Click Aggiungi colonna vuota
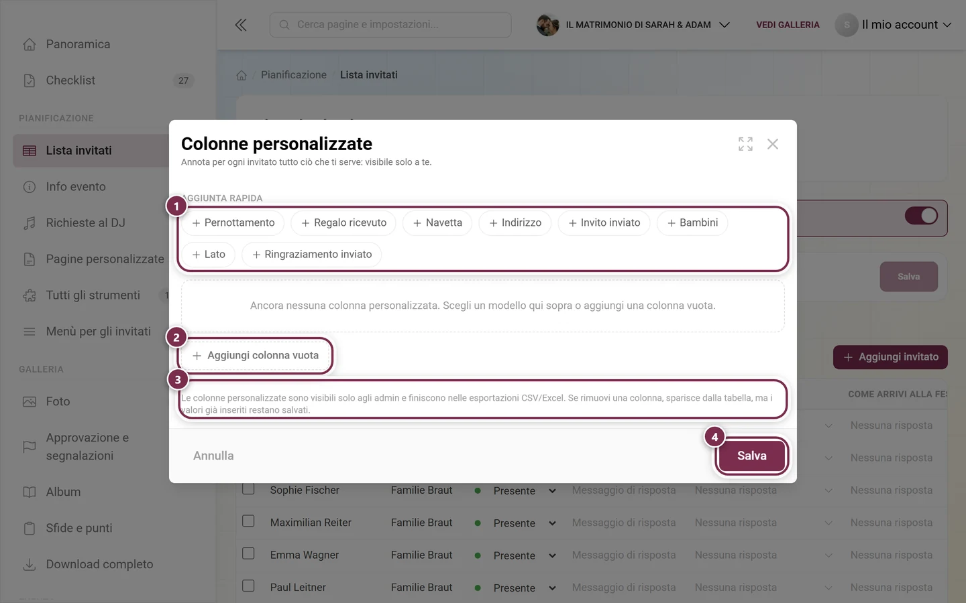966x603 pixels. 256,356
